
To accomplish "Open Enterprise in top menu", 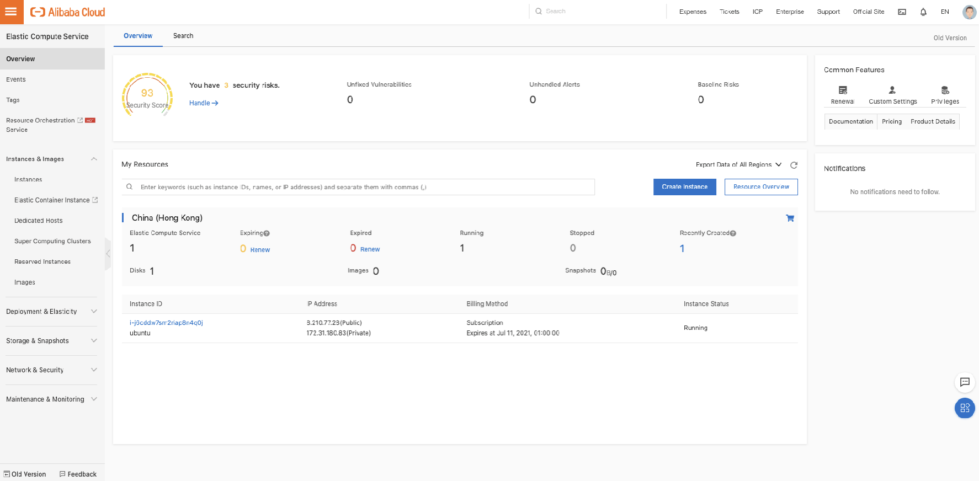I will [790, 12].
